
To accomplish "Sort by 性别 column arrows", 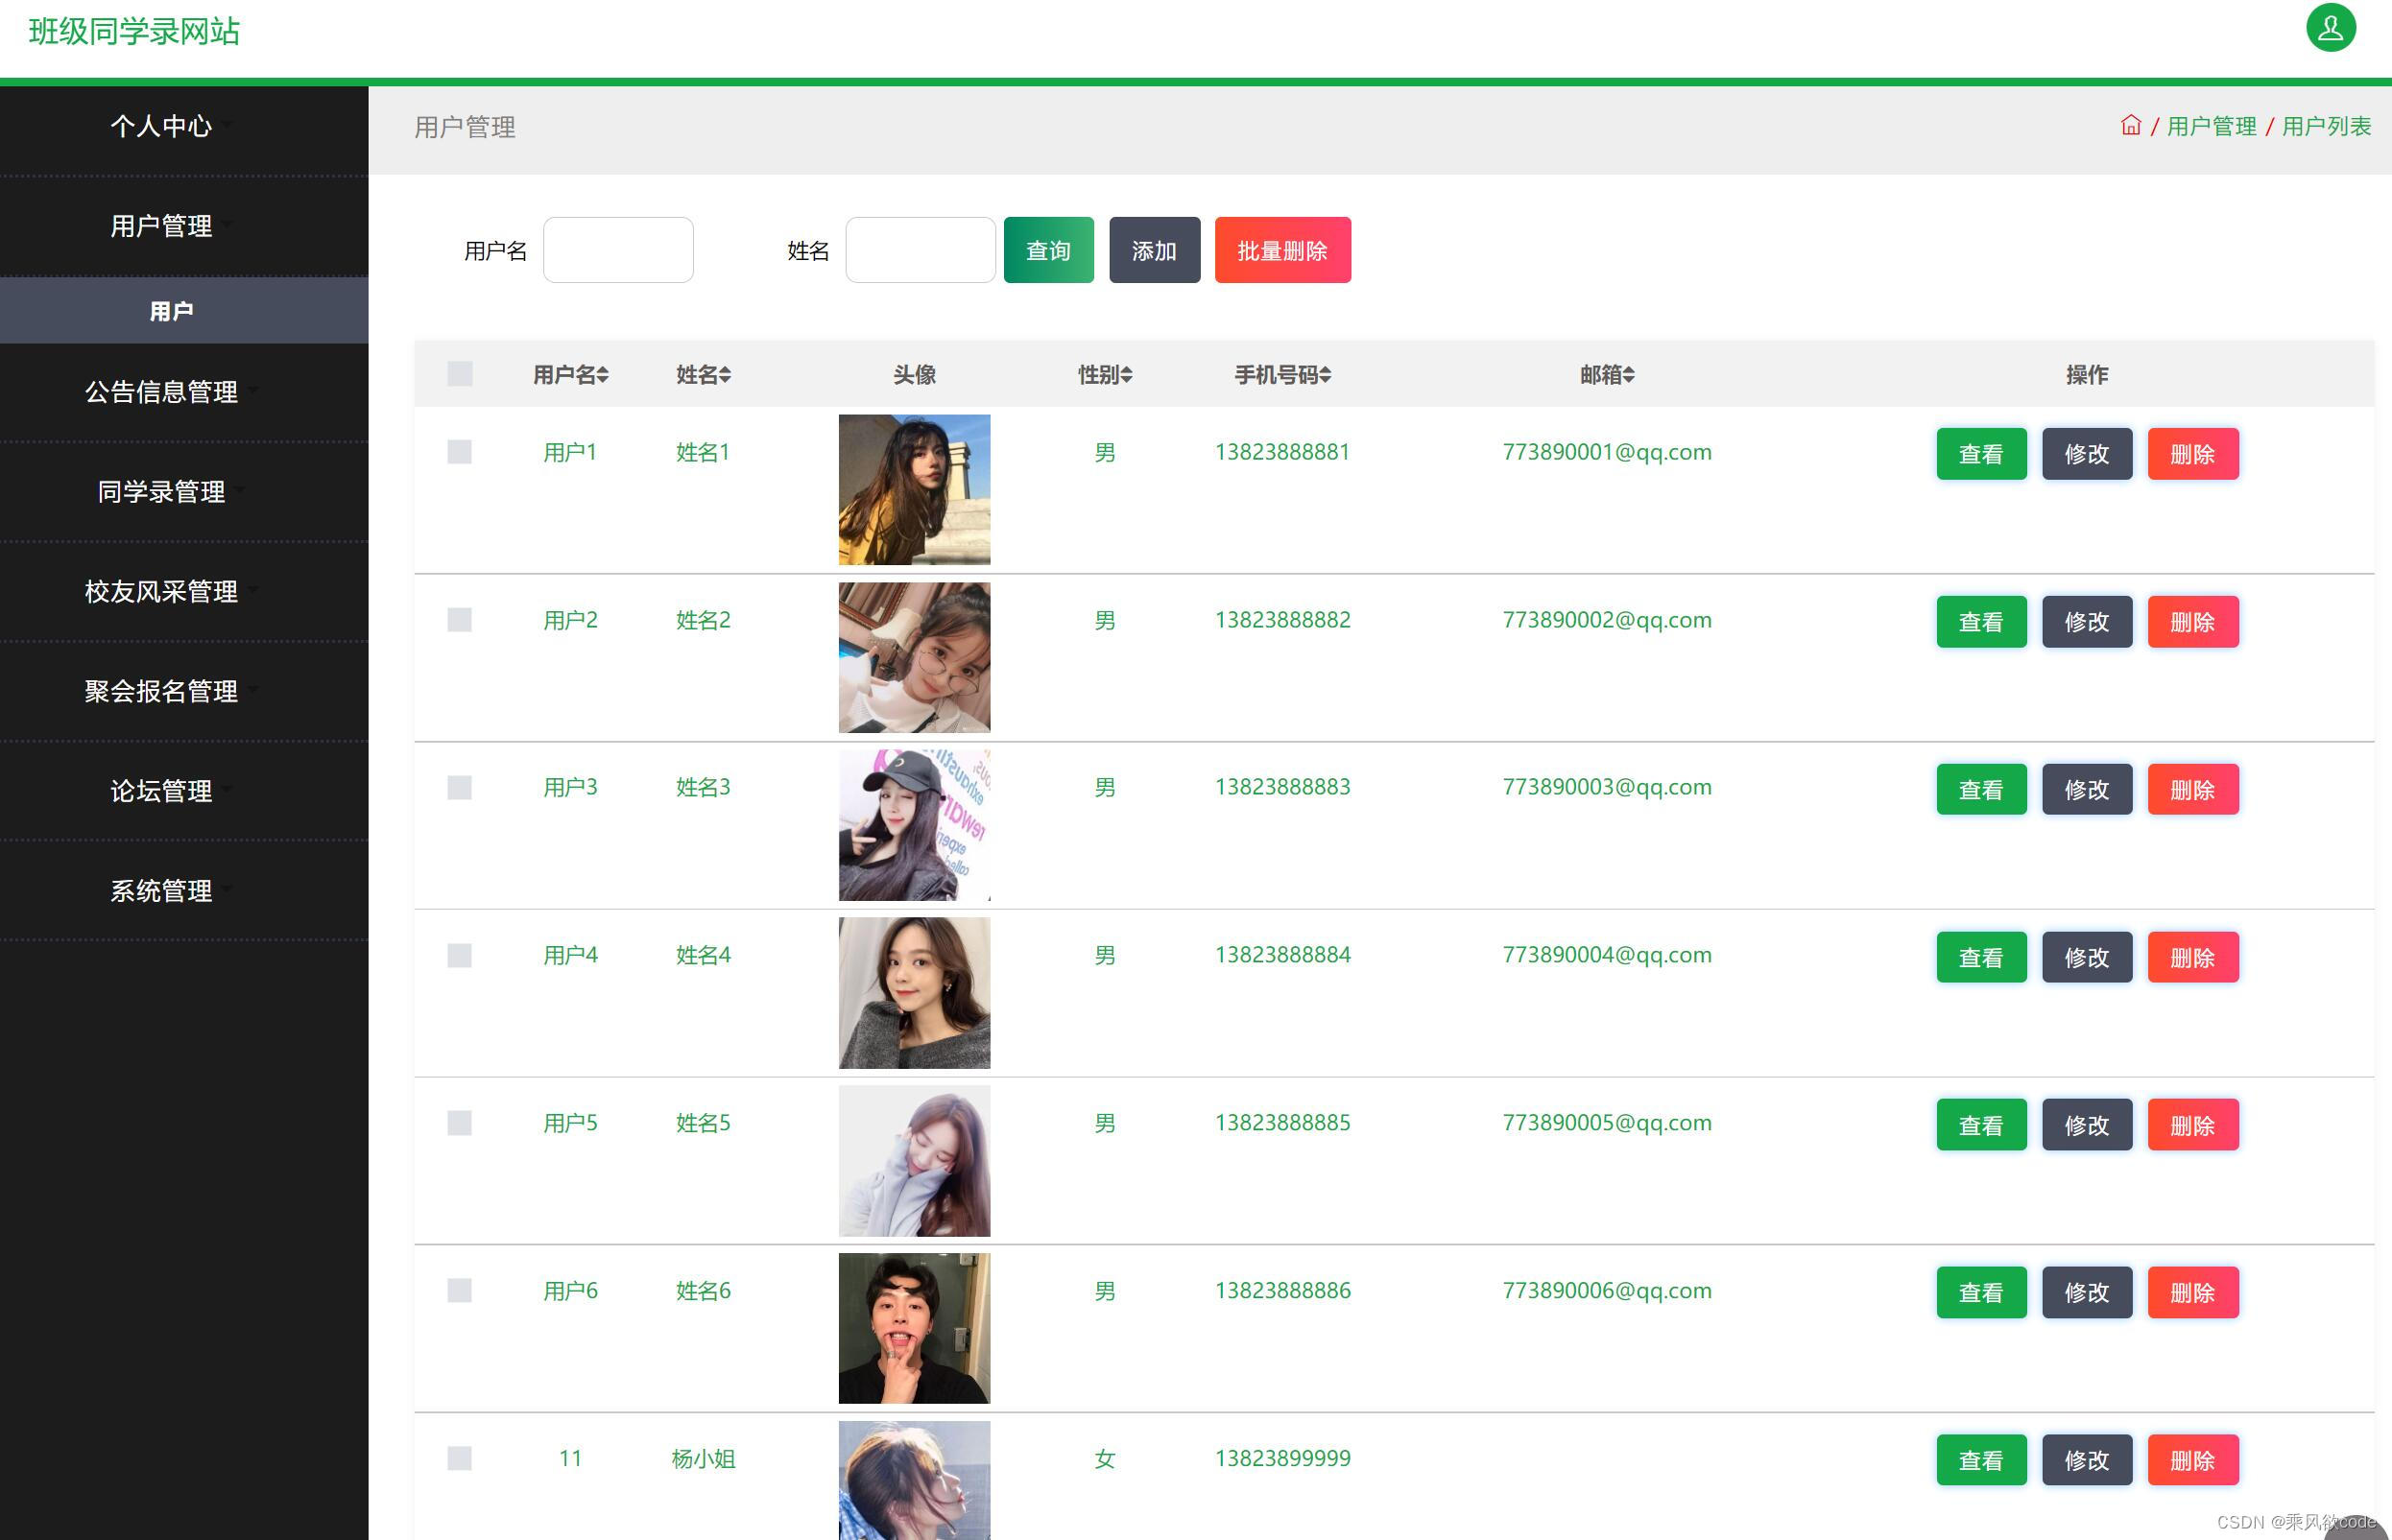I will (x=1127, y=375).
